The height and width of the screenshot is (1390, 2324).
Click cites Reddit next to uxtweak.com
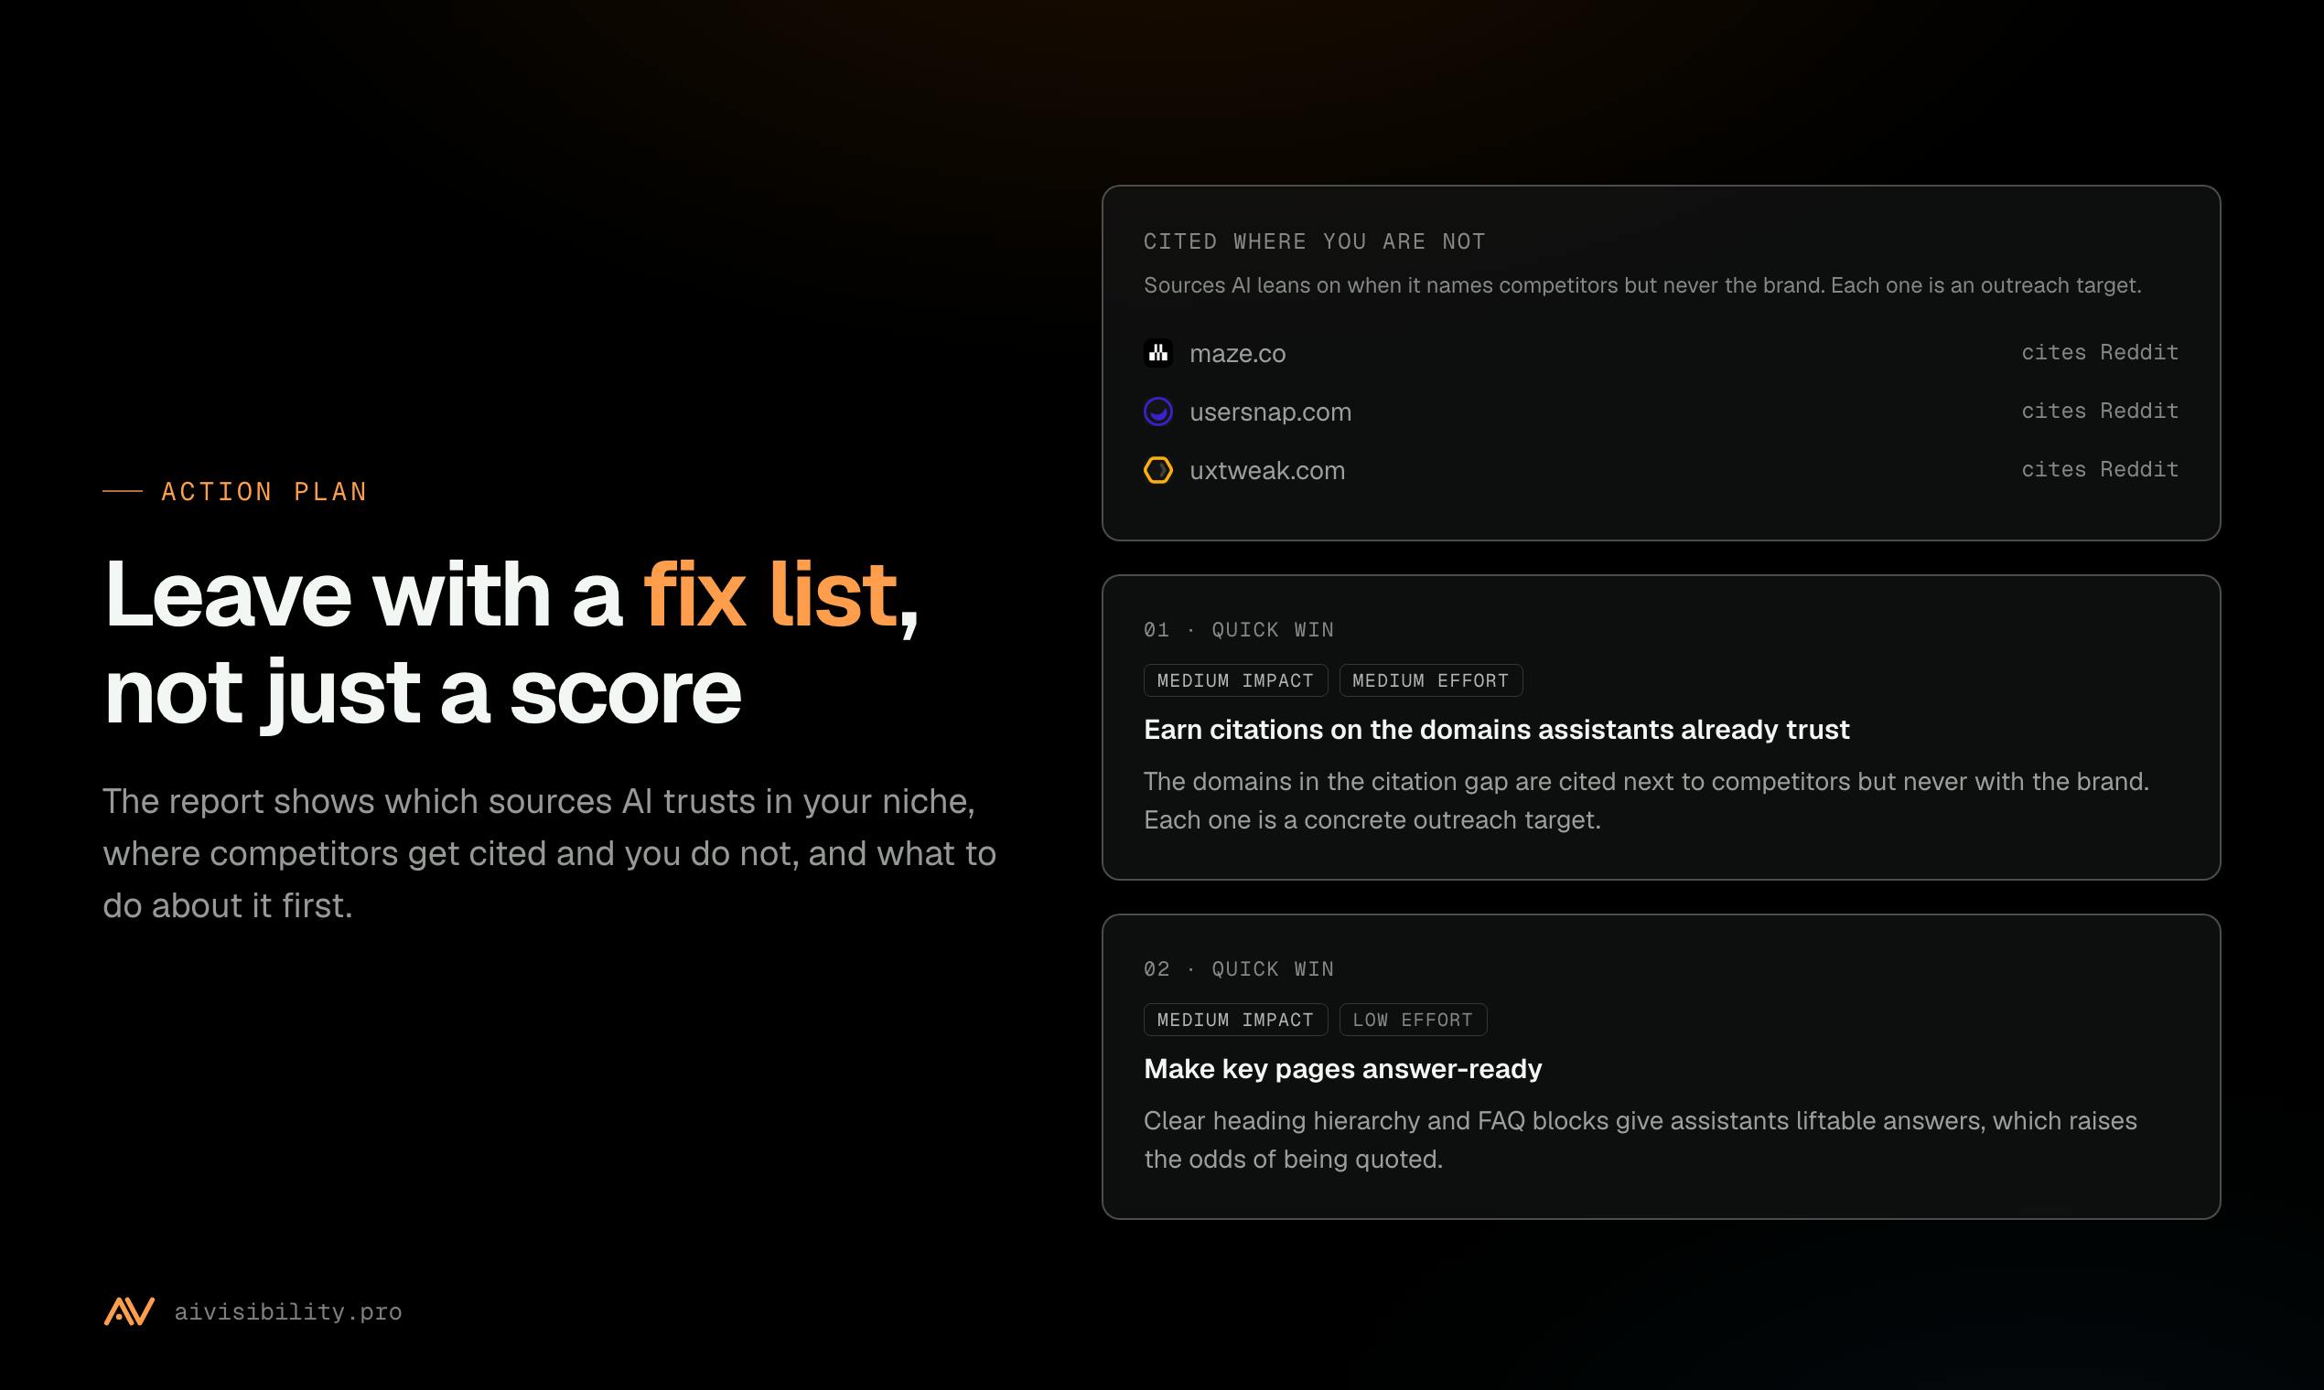[2100, 469]
